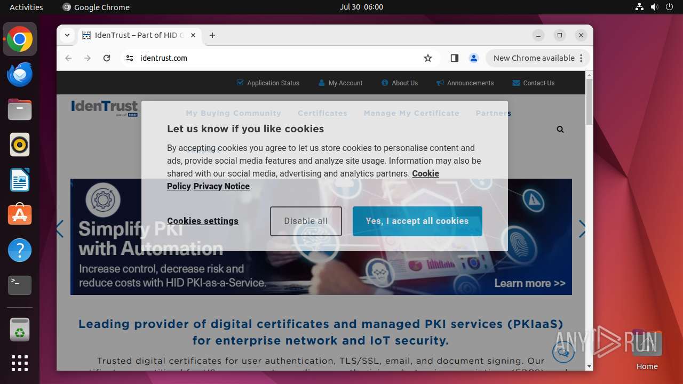The image size is (683, 384).
Task: Click Yes, I accept all cookies
Action: pos(417,221)
